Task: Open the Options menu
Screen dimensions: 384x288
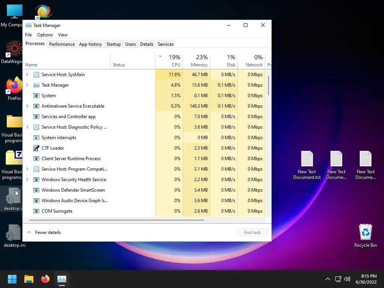Action: tap(45, 35)
